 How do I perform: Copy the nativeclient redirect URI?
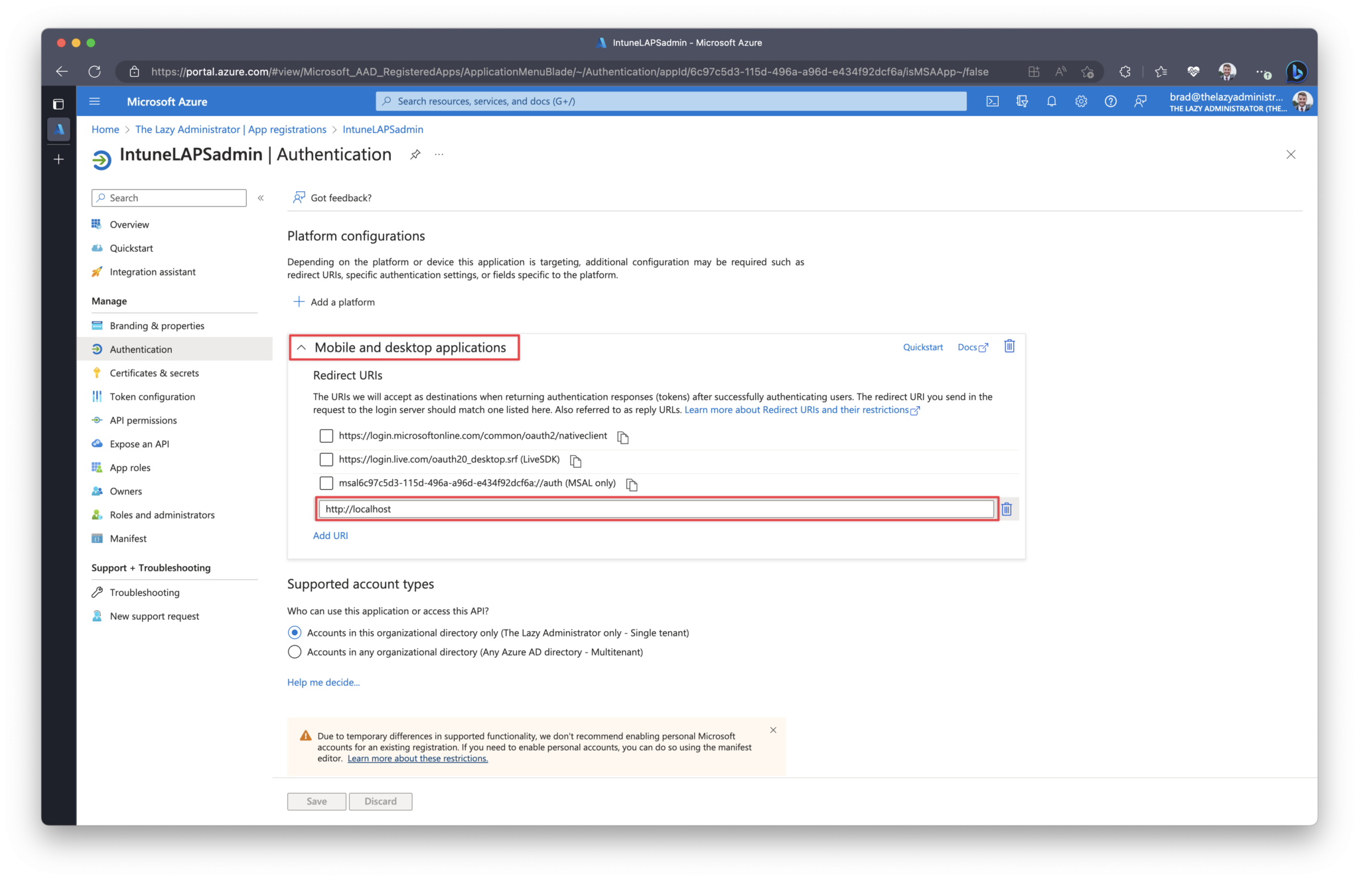coord(622,437)
